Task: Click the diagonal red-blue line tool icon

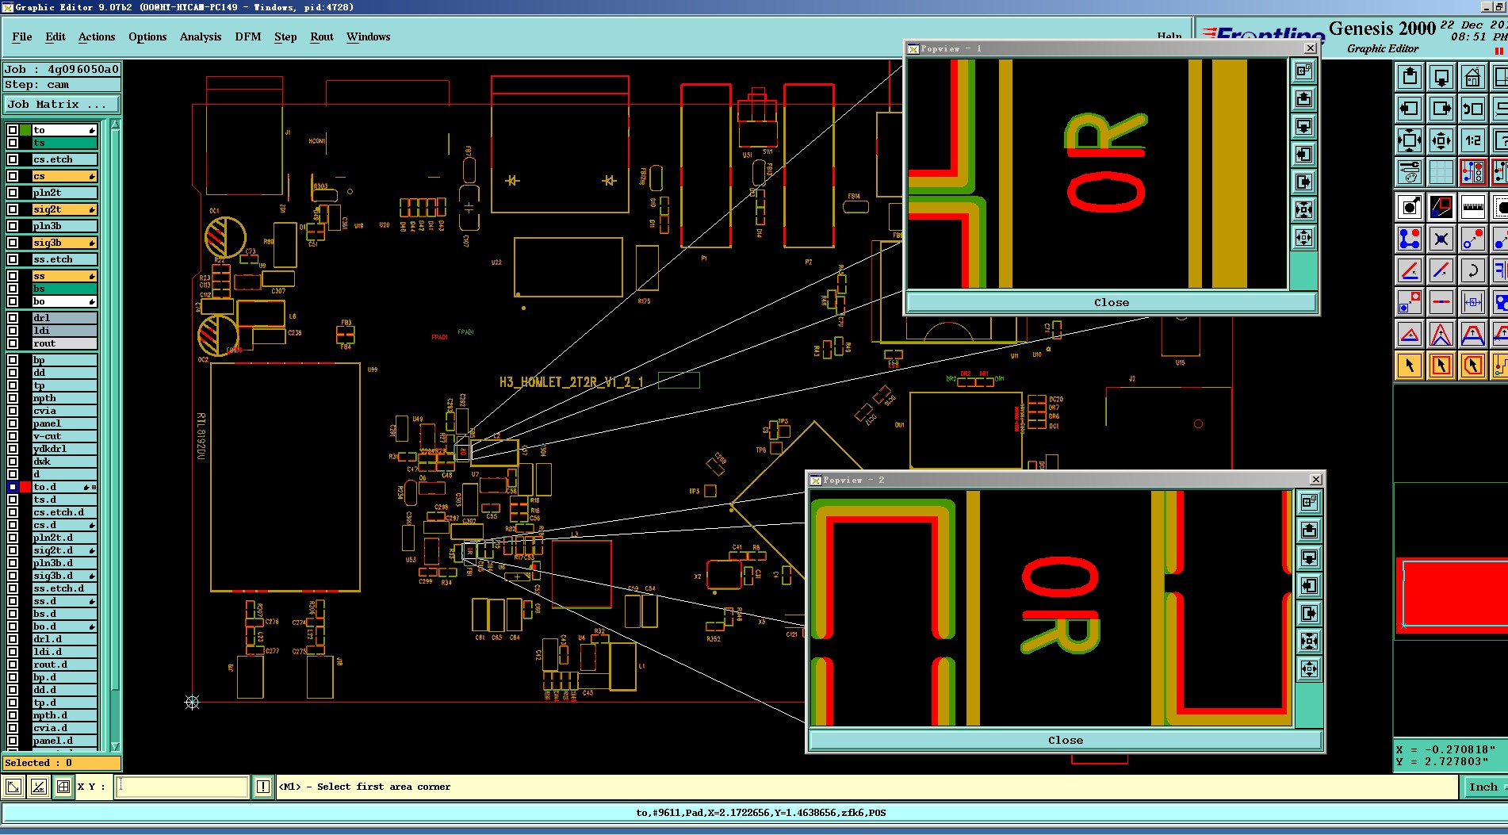Action: 1441,270
